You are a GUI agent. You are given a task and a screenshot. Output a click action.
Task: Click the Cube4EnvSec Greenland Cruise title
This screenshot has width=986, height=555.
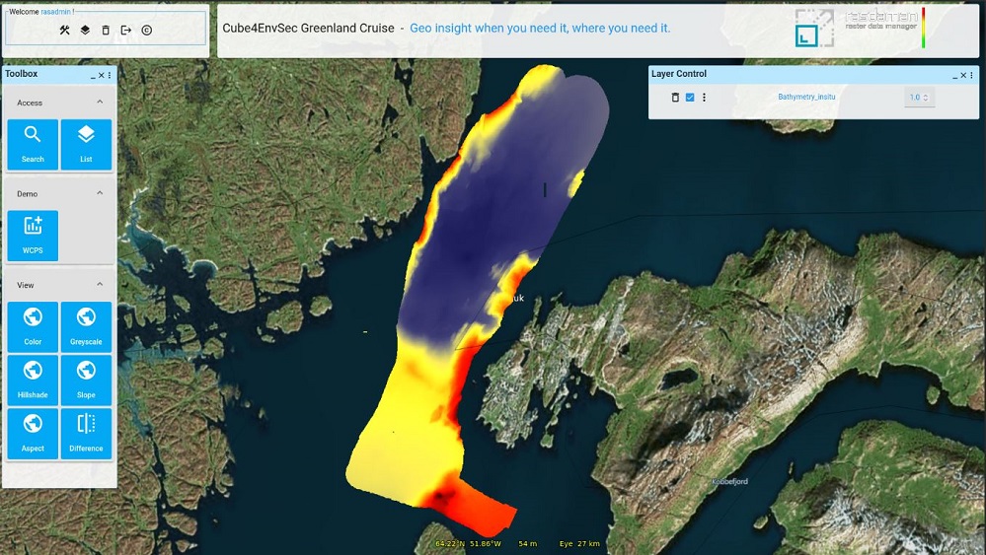(308, 29)
